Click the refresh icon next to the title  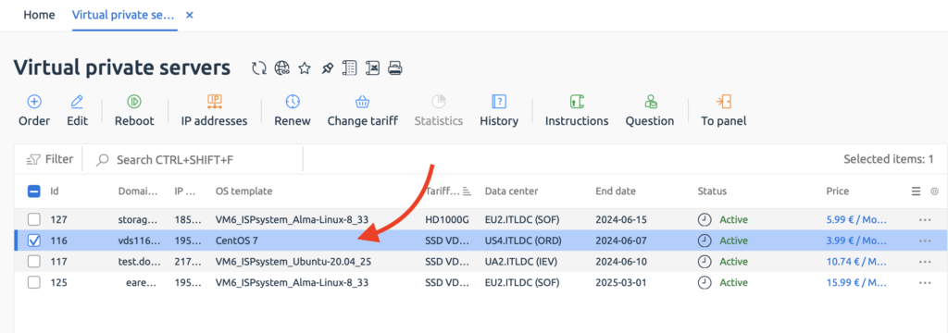point(259,68)
